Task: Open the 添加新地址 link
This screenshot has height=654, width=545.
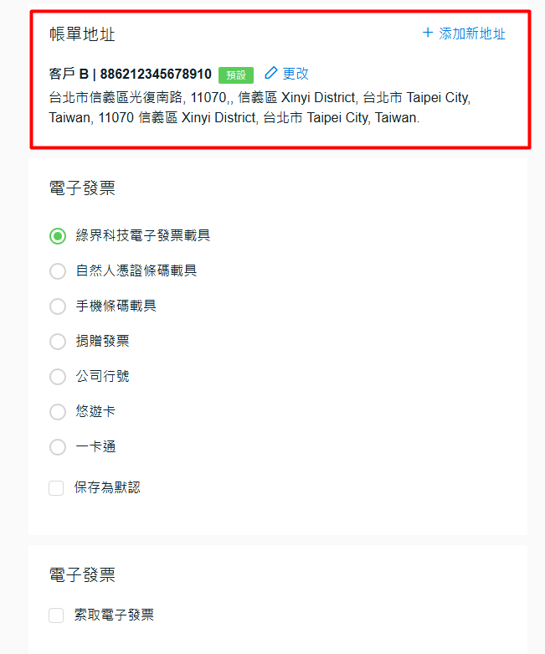Action: click(x=472, y=34)
